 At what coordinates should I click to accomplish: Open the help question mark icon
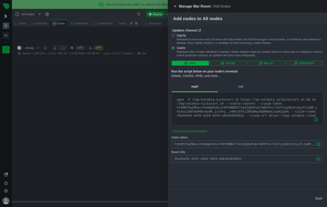tap(6, 183)
